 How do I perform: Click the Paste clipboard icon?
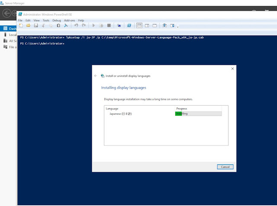58,26
